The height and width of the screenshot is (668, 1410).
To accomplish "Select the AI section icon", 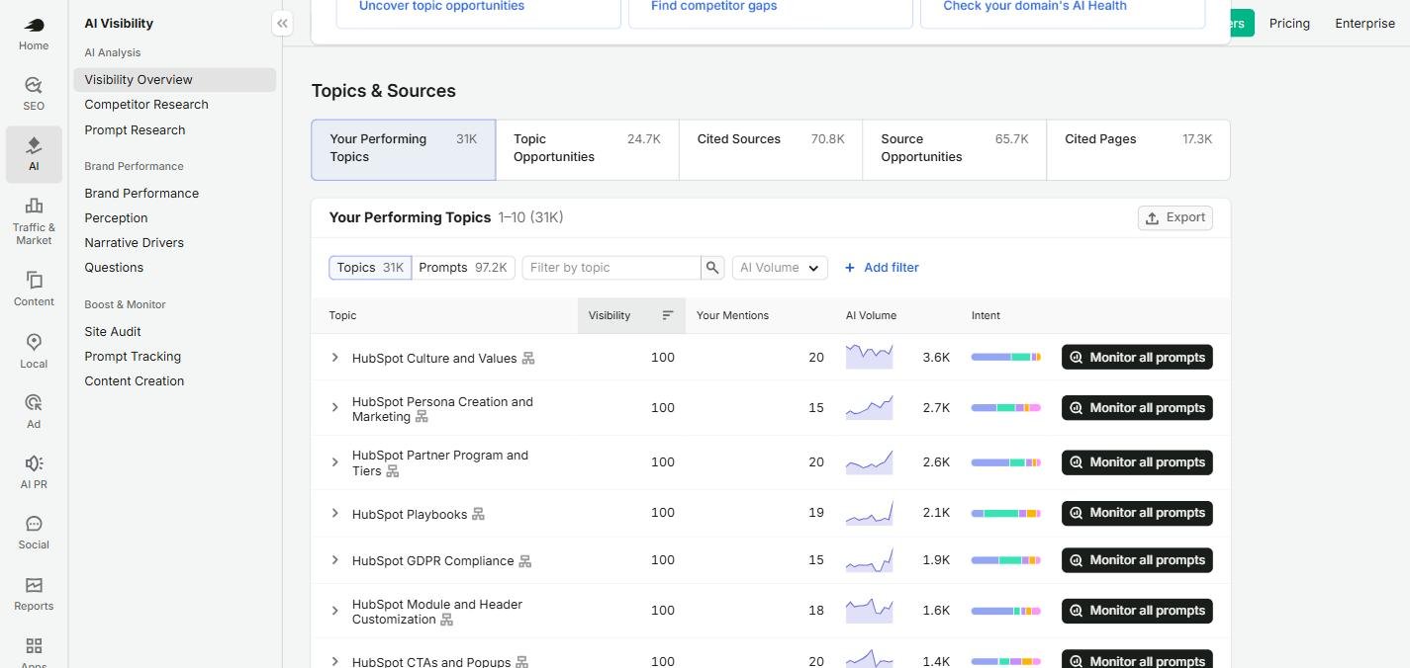I will point(34,145).
